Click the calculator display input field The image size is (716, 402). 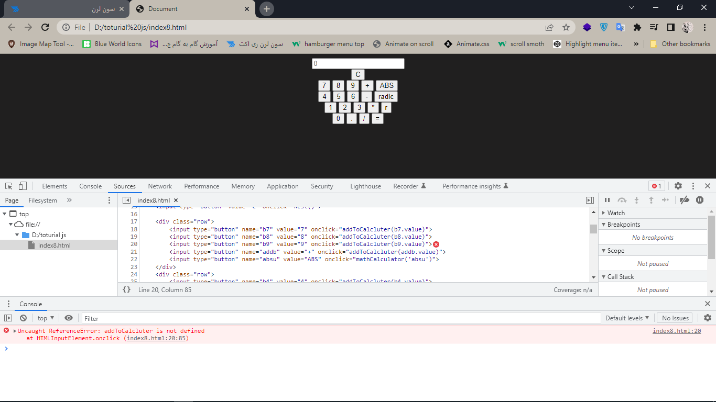[358, 63]
